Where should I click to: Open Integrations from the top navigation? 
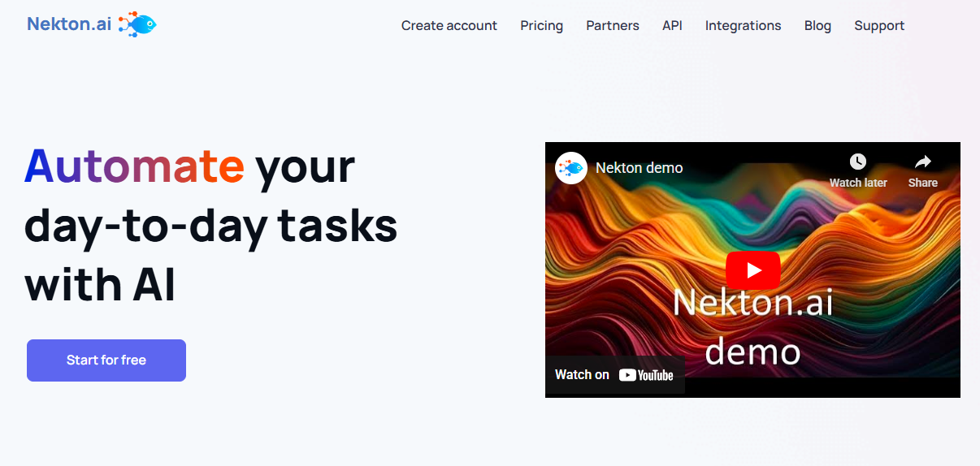pyautogui.click(x=743, y=26)
